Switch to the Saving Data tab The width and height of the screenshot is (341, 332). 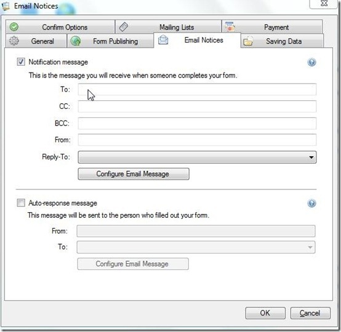click(x=282, y=41)
